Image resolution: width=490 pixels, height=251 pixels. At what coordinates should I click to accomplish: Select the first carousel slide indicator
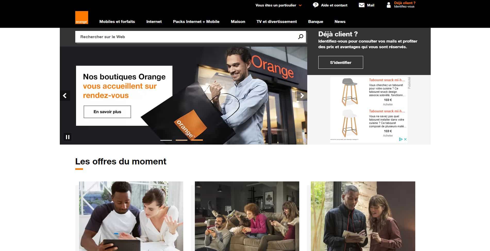pyautogui.click(x=166, y=140)
